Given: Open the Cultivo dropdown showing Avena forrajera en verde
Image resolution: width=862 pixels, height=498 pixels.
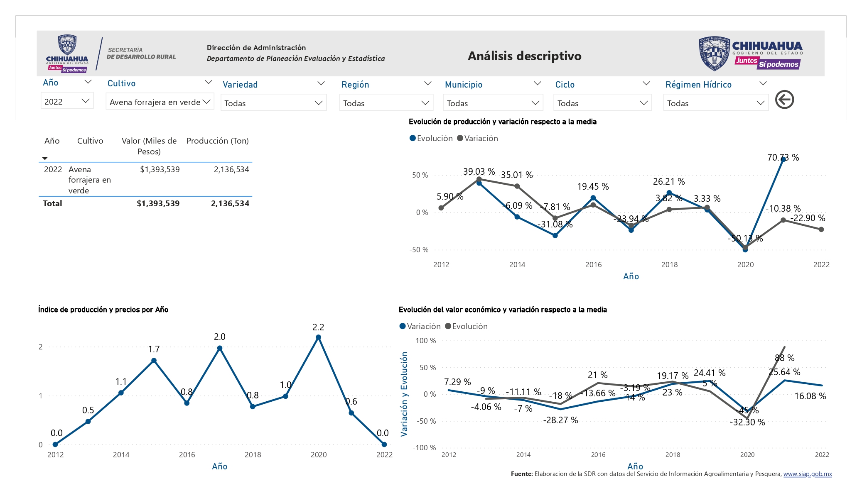Looking at the screenshot, I should (160, 102).
